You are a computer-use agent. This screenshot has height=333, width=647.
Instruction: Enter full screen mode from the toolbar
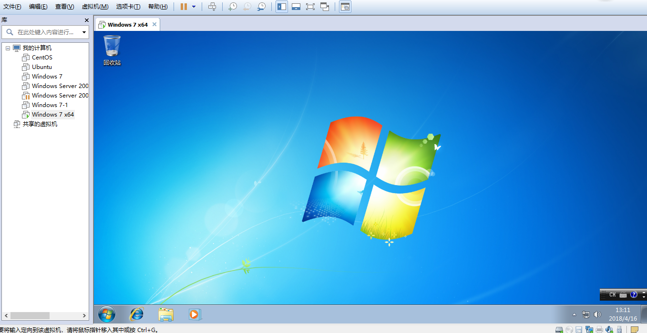[x=310, y=7]
